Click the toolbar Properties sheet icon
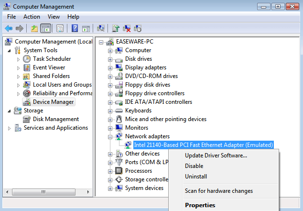Viewport: 303px width, 211px height. click(60, 28)
